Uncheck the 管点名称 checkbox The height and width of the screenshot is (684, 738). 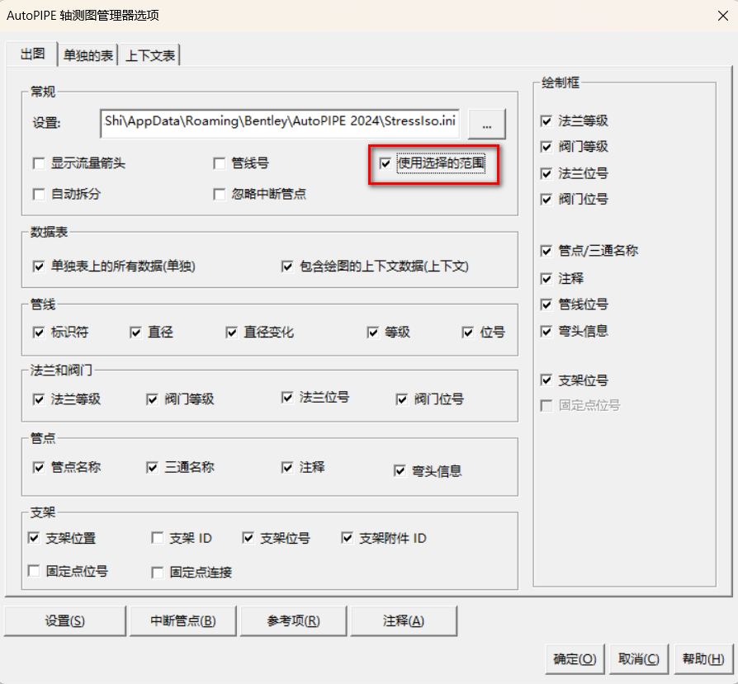pyautogui.click(x=39, y=468)
